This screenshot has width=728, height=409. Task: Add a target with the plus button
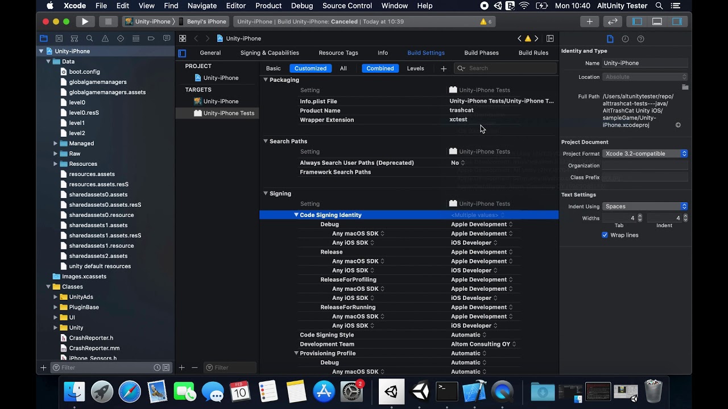click(x=182, y=368)
